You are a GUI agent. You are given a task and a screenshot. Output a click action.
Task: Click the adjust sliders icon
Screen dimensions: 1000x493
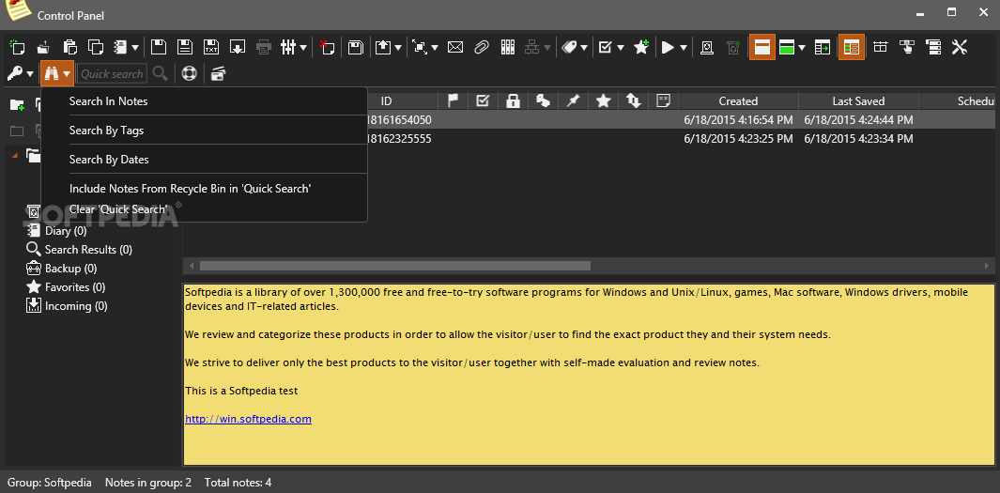click(288, 47)
